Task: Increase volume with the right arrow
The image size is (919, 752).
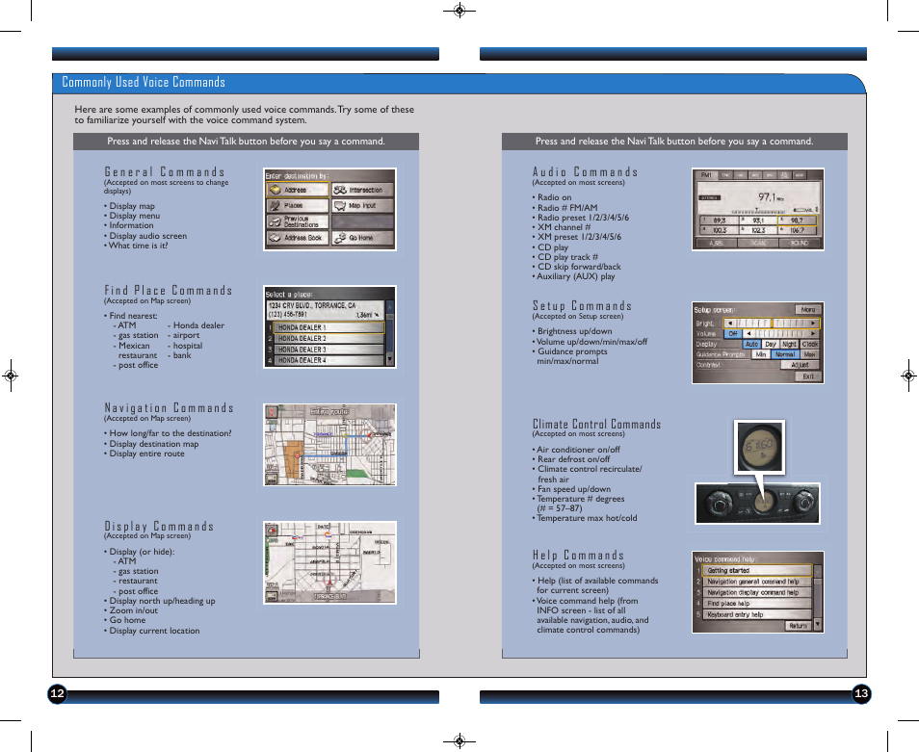Action: point(813,334)
